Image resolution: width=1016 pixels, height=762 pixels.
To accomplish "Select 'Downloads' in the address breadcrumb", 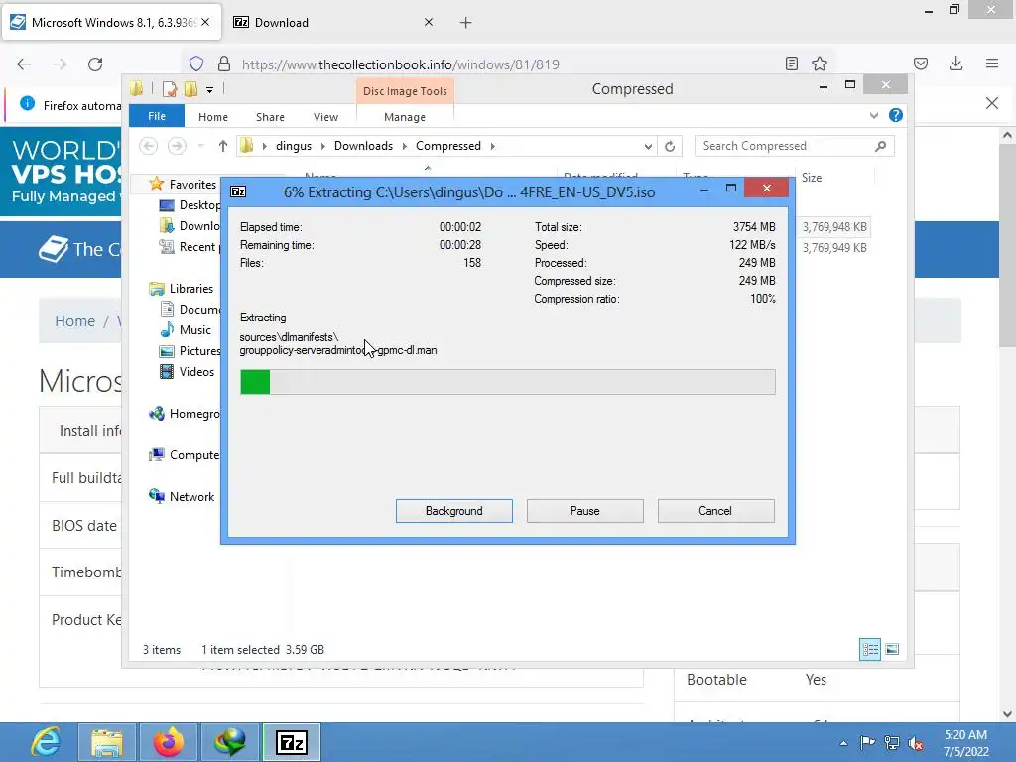I will point(363,146).
